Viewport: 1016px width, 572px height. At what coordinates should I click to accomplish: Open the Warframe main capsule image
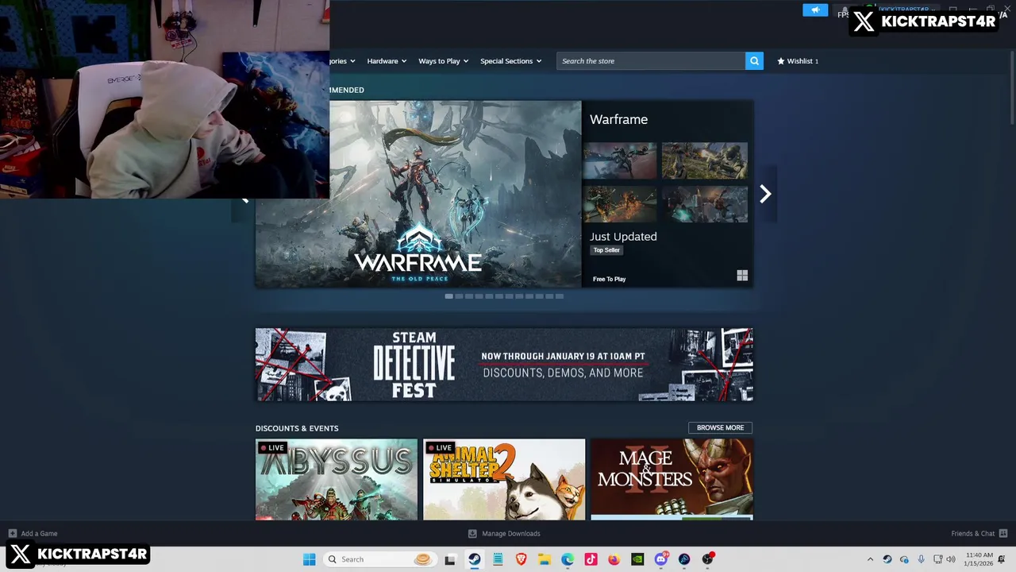(x=418, y=194)
